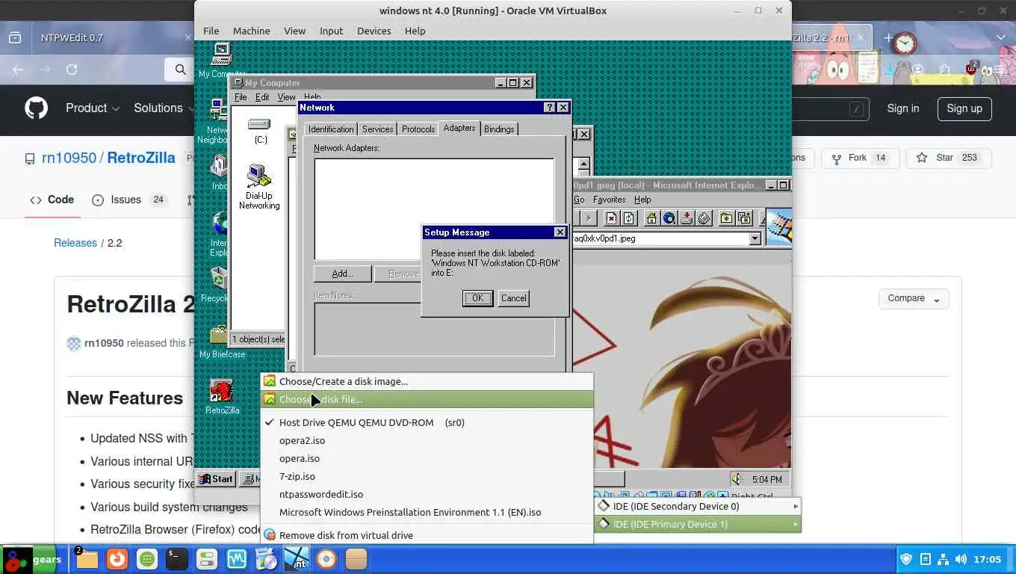Click GitHub Sign up button

(x=964, y=108)
